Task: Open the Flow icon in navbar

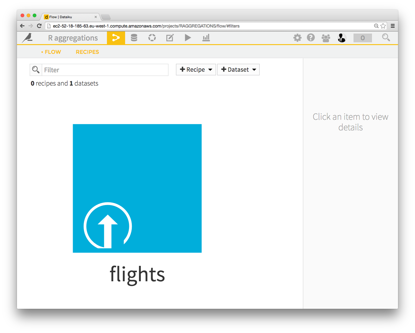Action: coord(116,38)
